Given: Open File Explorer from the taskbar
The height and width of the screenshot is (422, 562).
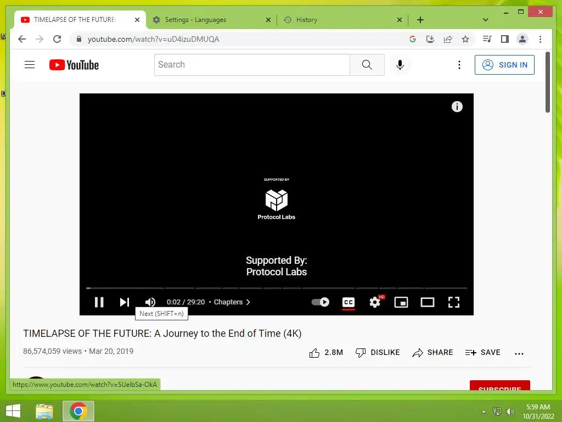Looking at the screenshot, I should point(44,411).
